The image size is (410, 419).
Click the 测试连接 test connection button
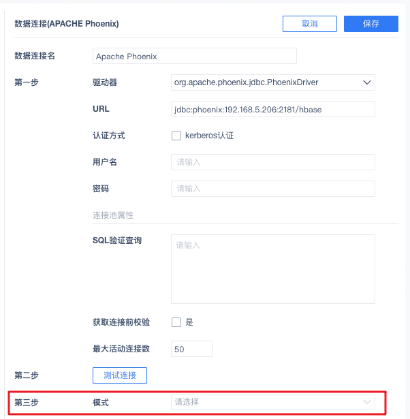(120, 375)
